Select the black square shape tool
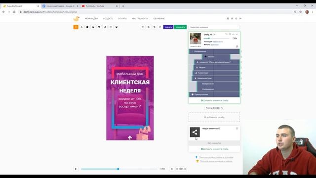This screenshot has height=178, width=316. (x=87, y=27)
